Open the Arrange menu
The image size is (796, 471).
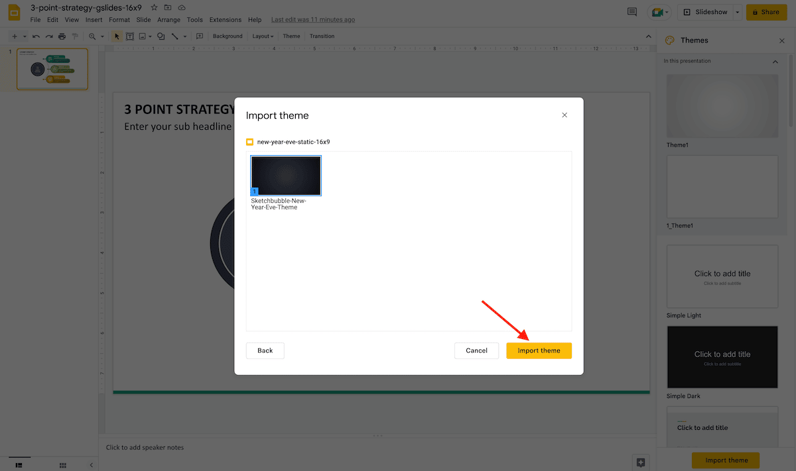point(168,19)
